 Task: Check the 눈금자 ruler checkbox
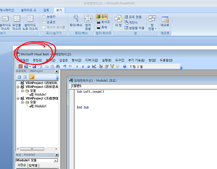coord(44,17)
